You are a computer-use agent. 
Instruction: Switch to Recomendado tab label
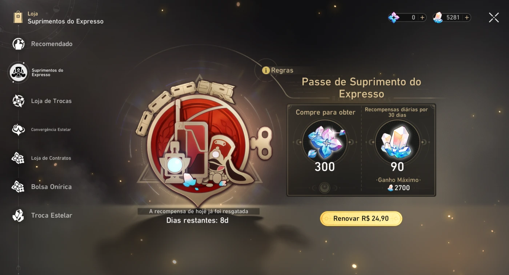(52, 44)
